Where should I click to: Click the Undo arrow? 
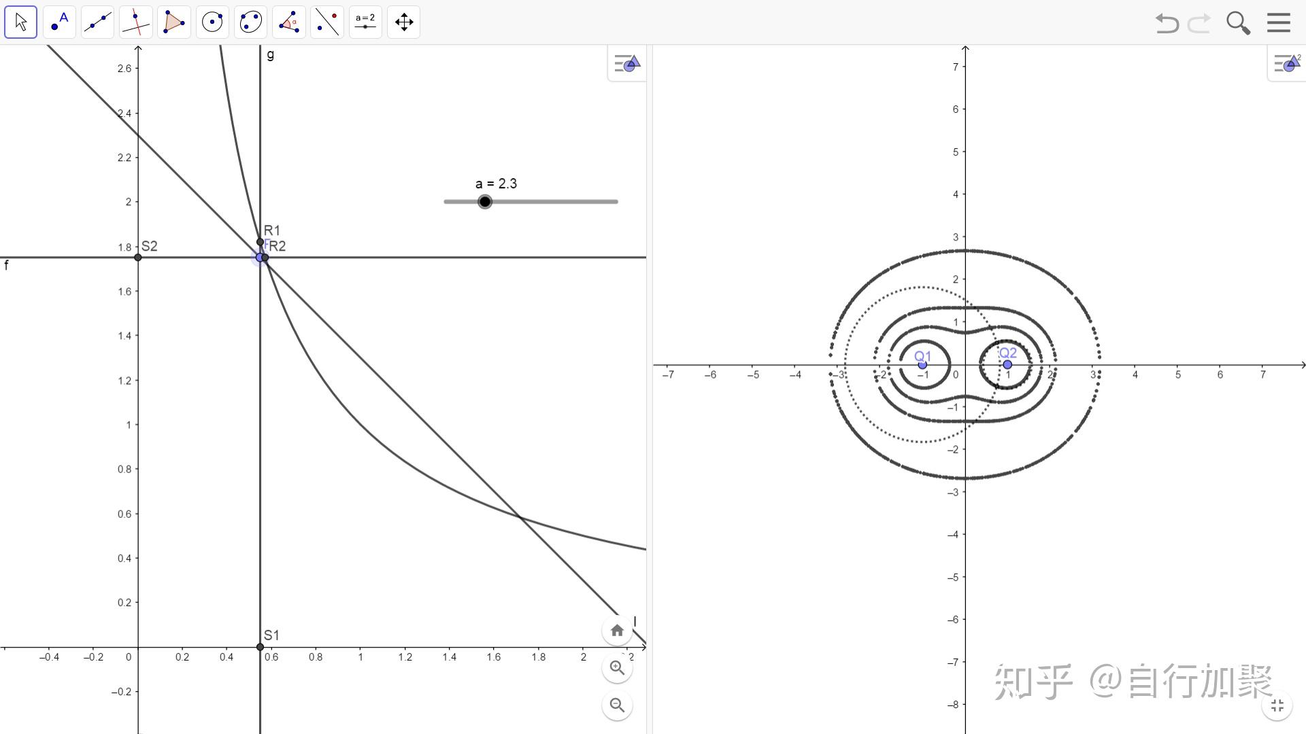pos(1167,23)
